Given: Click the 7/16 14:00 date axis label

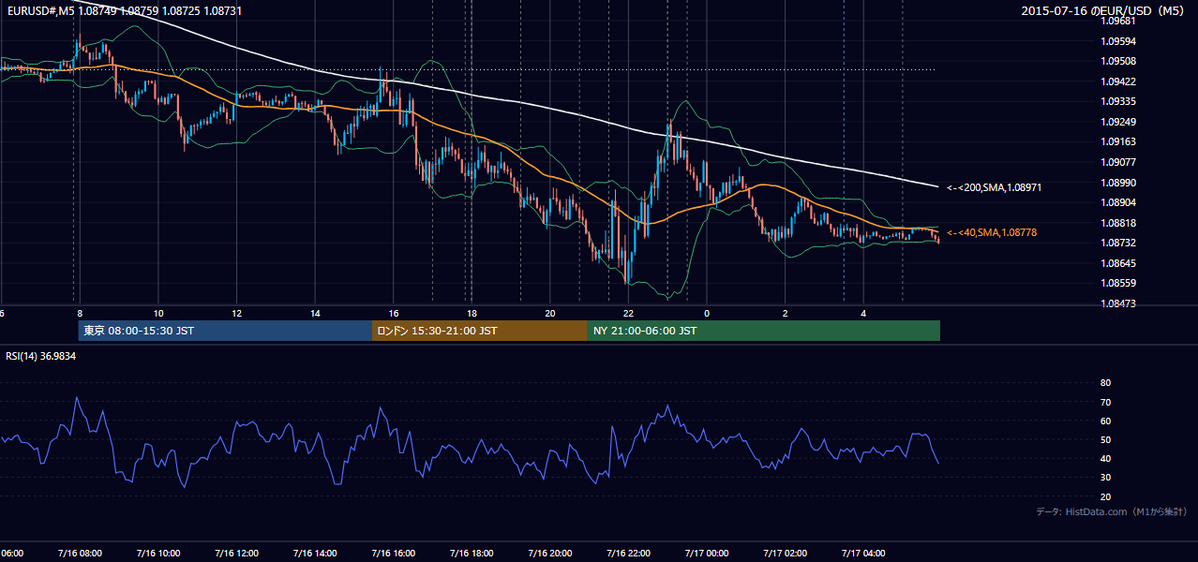Looking at the screenshot, I should pos(314,553).
